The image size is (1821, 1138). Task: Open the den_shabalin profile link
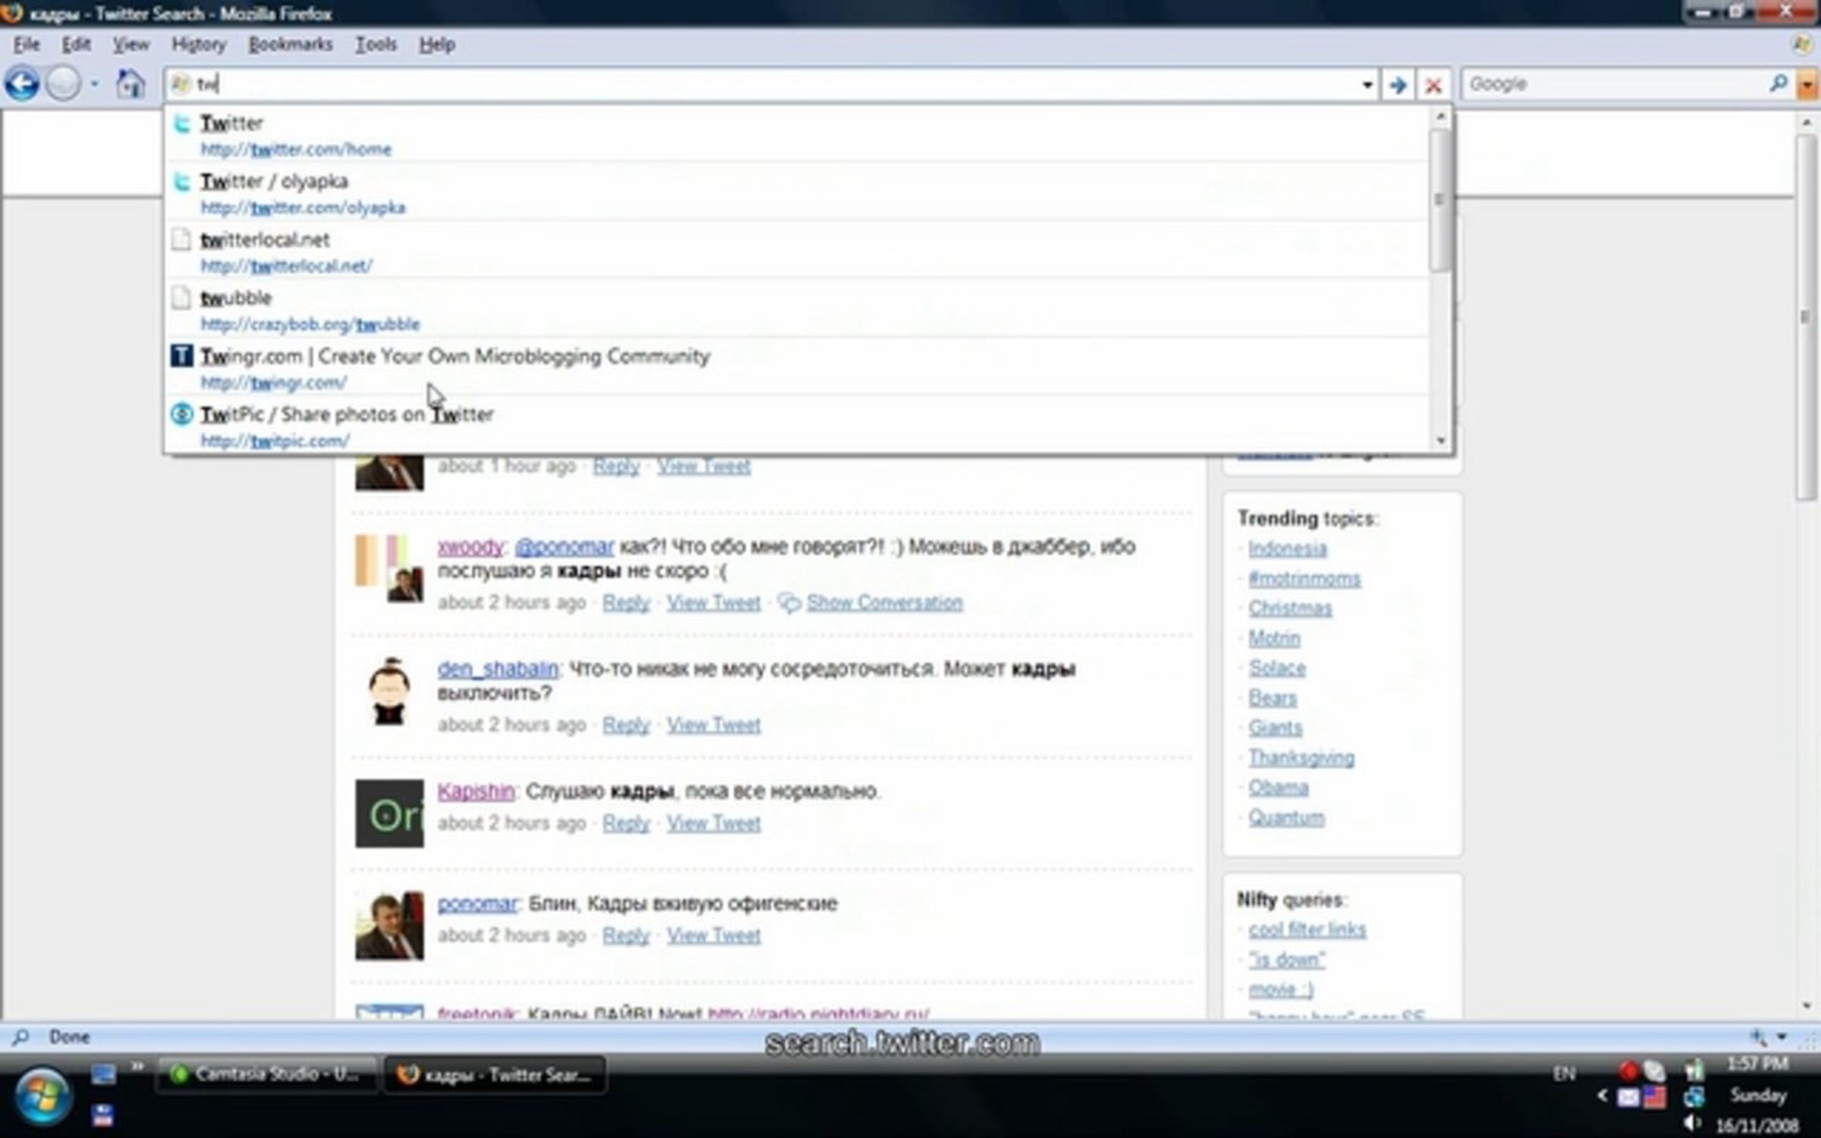tap(498, 669)
